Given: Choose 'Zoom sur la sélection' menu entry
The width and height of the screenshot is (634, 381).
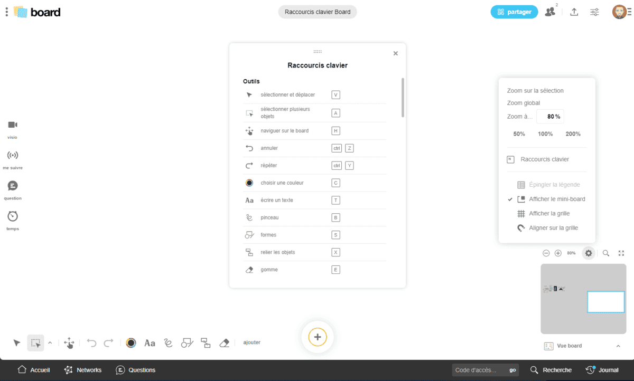Looking at the screenshot, I should (535, 91).
